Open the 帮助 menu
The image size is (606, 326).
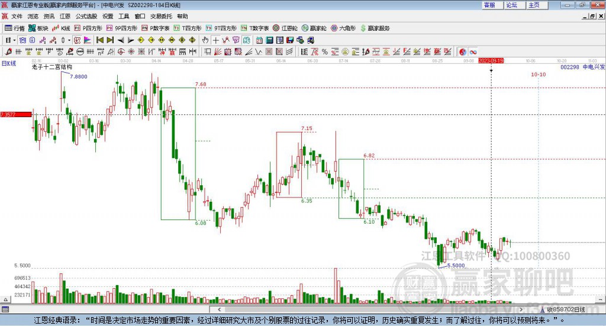click(182, 16)
